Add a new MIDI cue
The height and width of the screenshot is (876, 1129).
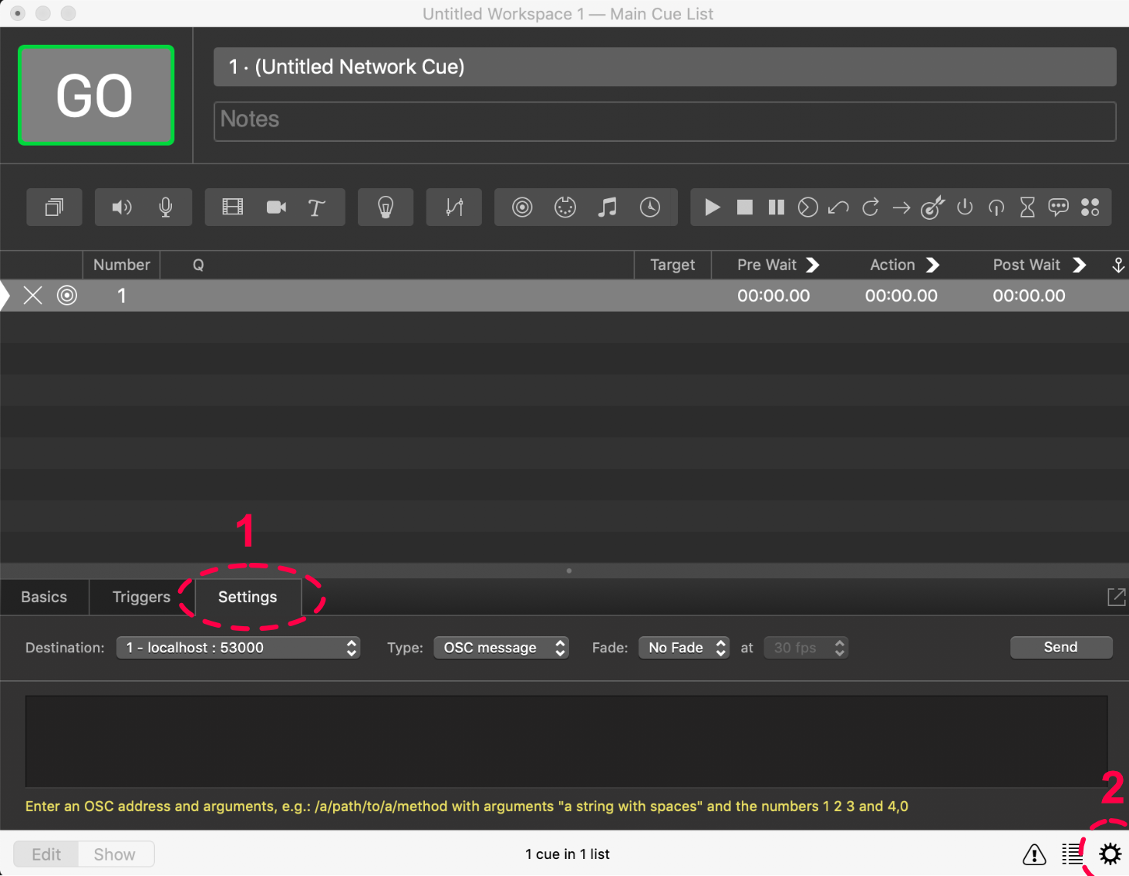click(x=565, y=207)
